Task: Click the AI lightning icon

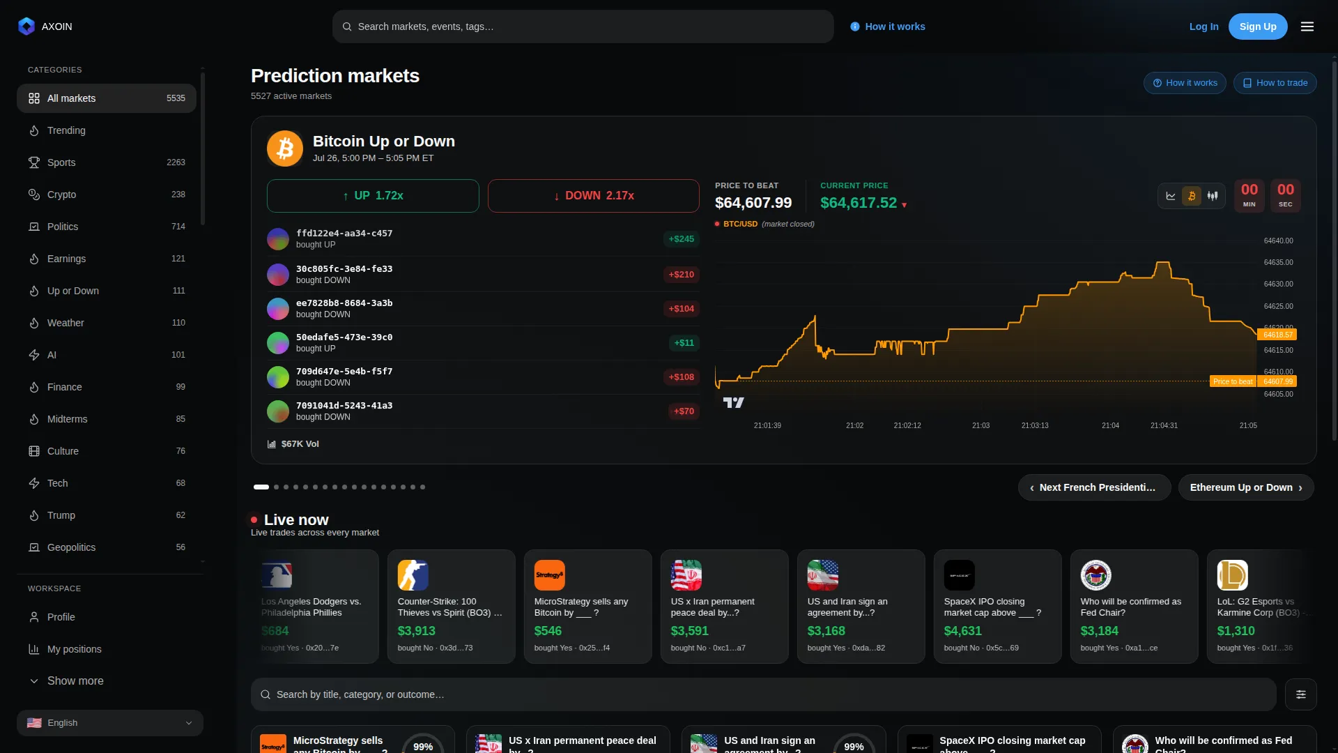Action: [34, 355]
